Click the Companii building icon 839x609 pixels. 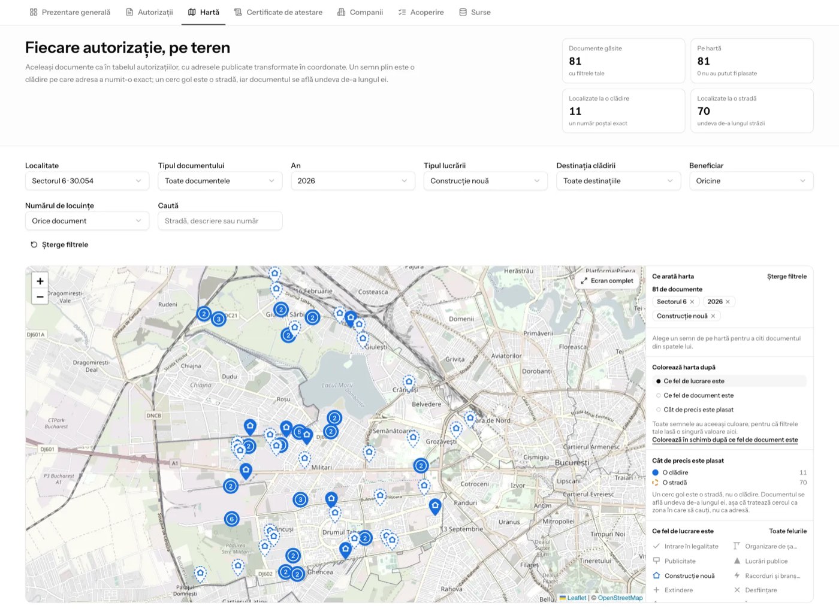341,12
